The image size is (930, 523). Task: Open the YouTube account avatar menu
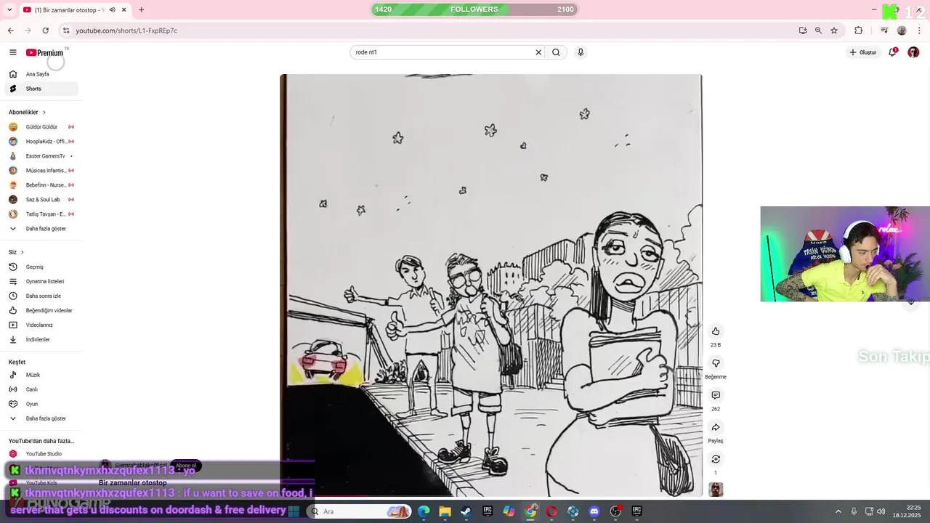(913, 52)
